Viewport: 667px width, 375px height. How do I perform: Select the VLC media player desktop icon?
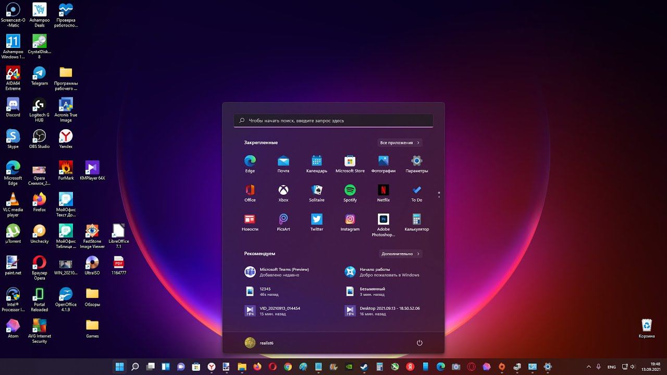click(x=13, y=205)
